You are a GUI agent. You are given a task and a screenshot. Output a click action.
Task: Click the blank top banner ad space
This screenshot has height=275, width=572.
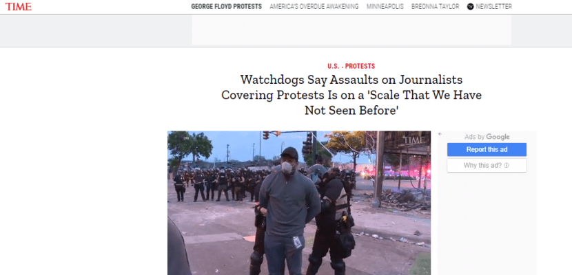point(351,30)
